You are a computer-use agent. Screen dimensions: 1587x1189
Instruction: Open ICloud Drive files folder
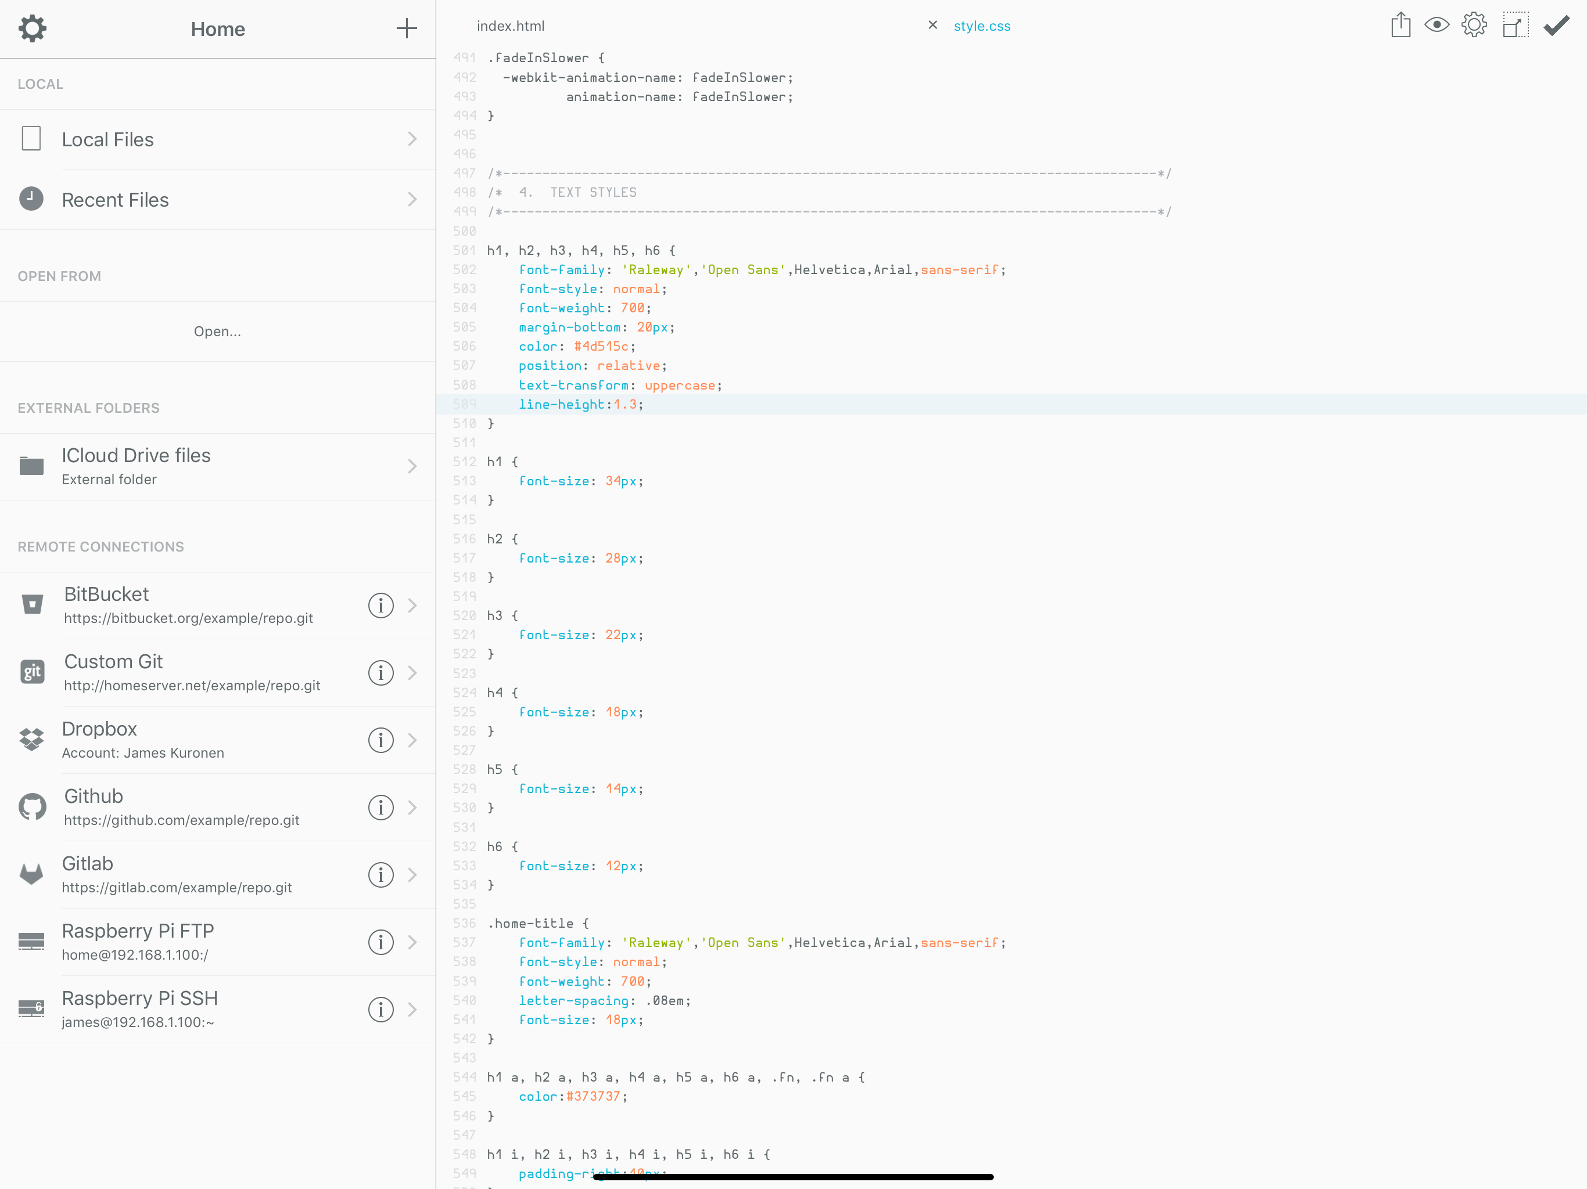217,466
